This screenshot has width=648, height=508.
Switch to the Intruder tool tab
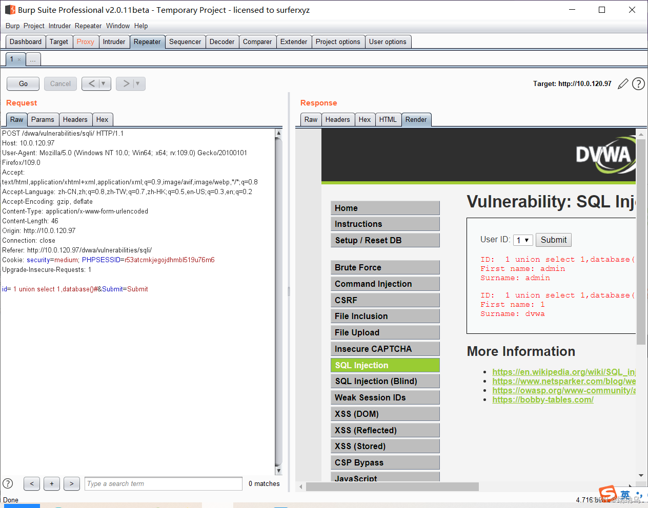[114, 42]
